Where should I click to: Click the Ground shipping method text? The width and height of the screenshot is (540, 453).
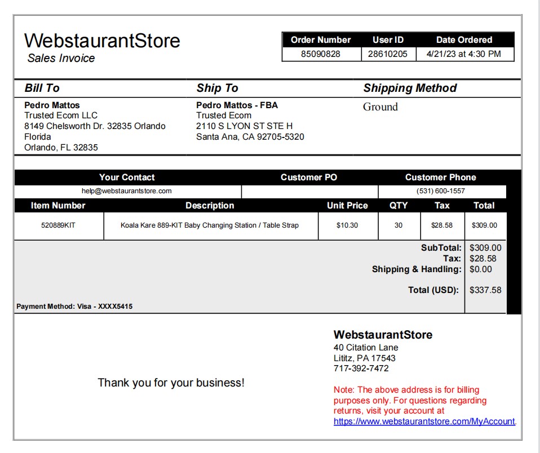click(x=380, y=106)
